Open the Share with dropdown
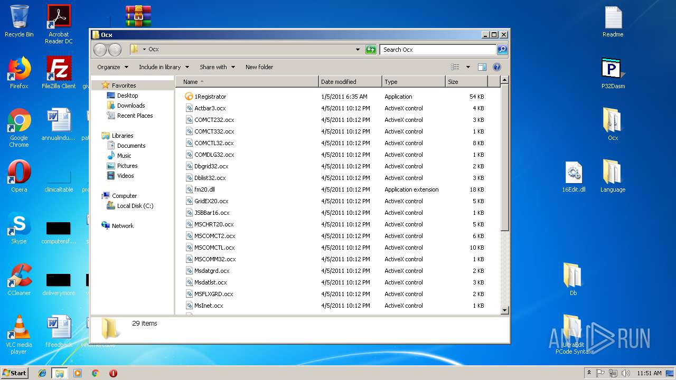 click(x=217, y=67)
